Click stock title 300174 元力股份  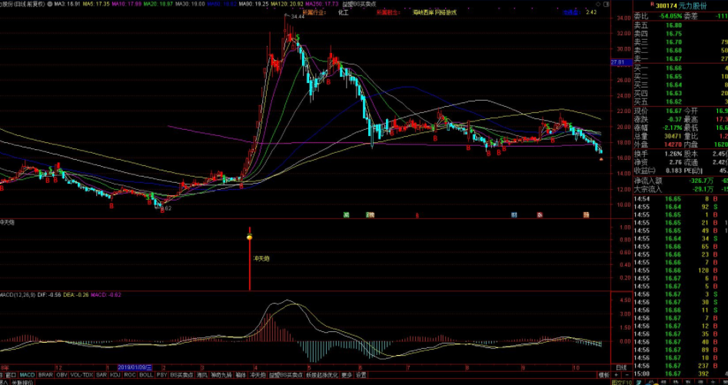tap(680, 5)
